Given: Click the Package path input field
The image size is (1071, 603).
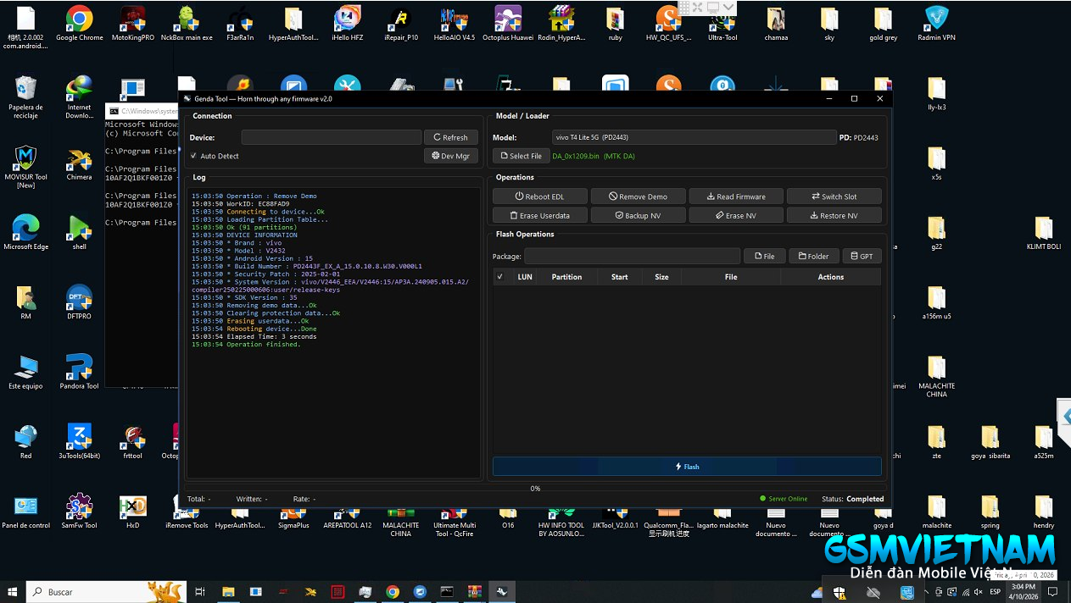Looking at the screenshot, I should tap(632, 256).
